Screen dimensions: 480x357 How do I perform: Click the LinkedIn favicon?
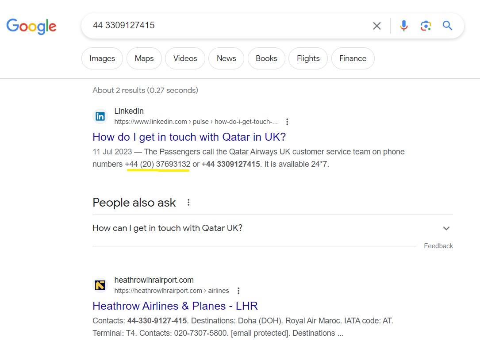click(100, 116)
